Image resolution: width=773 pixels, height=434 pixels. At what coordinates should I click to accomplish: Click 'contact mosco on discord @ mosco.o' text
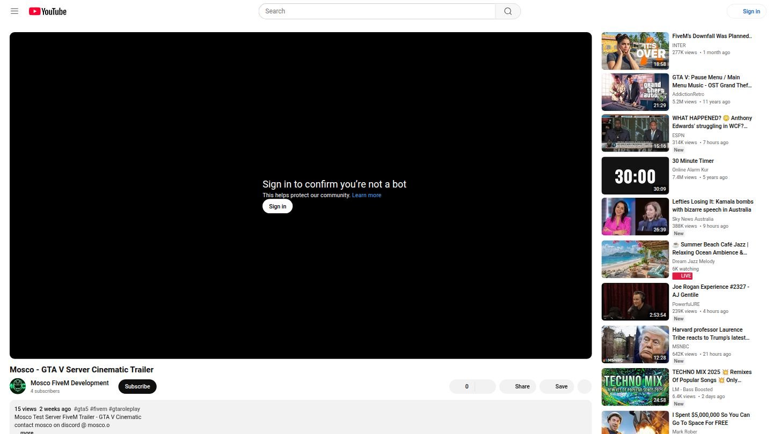[62, 425]
